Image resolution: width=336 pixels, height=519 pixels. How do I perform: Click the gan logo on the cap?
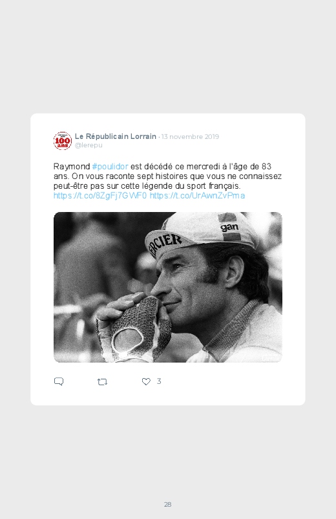[x=229, y=227]
